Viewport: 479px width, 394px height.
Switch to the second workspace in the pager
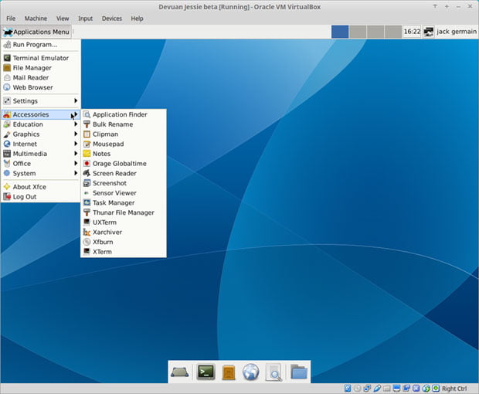point(358,32)
